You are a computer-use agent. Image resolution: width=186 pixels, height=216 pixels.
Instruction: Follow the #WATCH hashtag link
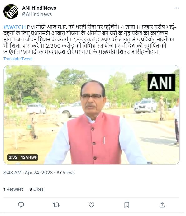pyautogui.click(x=14, y=27)
